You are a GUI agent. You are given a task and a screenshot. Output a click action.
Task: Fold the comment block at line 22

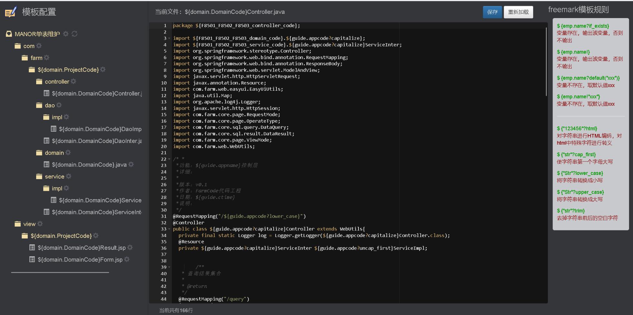(x=169, y=159)
